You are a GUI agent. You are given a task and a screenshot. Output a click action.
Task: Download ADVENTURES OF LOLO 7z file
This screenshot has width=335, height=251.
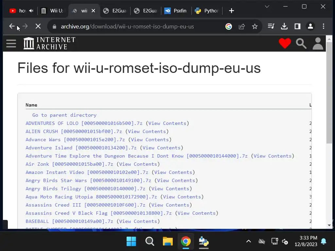tap(84, 123)
